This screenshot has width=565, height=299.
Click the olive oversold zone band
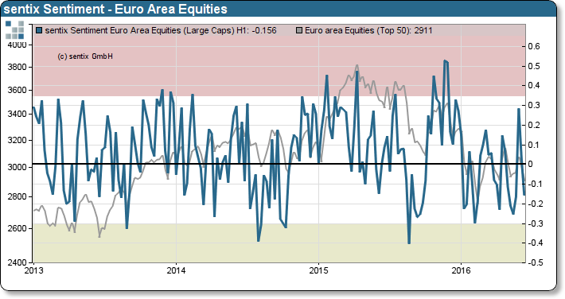click(x=279, y=243)
